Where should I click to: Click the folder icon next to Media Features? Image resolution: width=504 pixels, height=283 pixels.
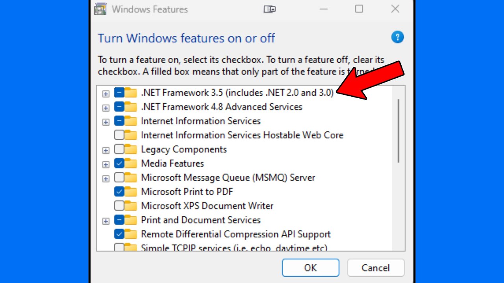pyautogui.click(x=131, y=164)
